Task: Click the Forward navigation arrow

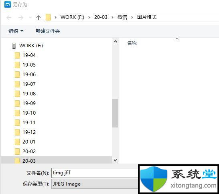Action: [21, 18]
